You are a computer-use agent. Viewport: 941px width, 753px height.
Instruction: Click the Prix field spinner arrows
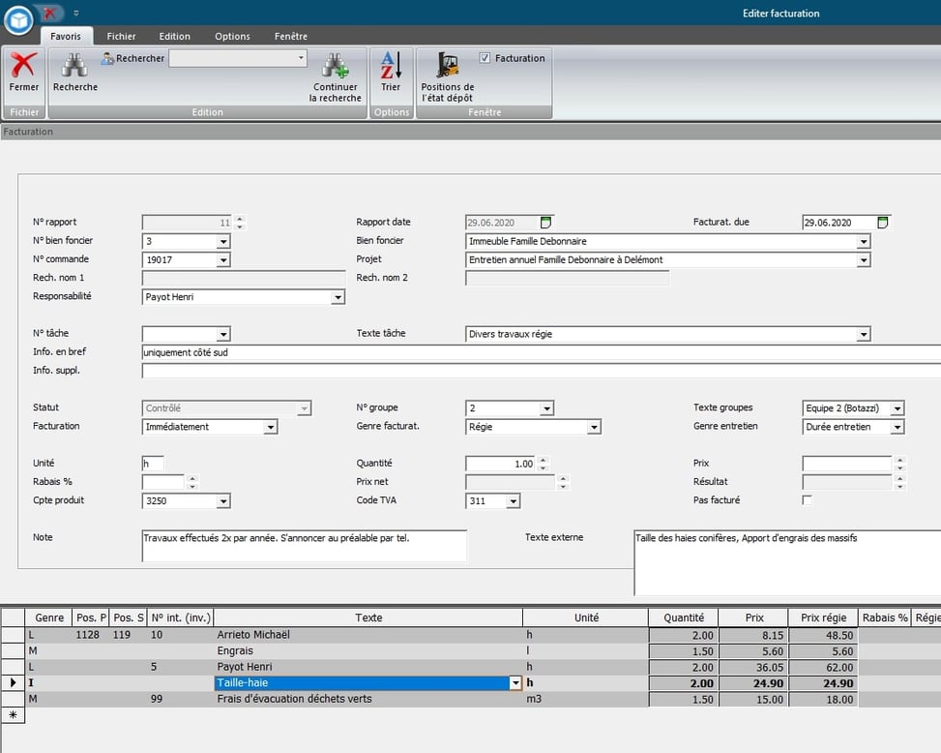click(899, 464)
